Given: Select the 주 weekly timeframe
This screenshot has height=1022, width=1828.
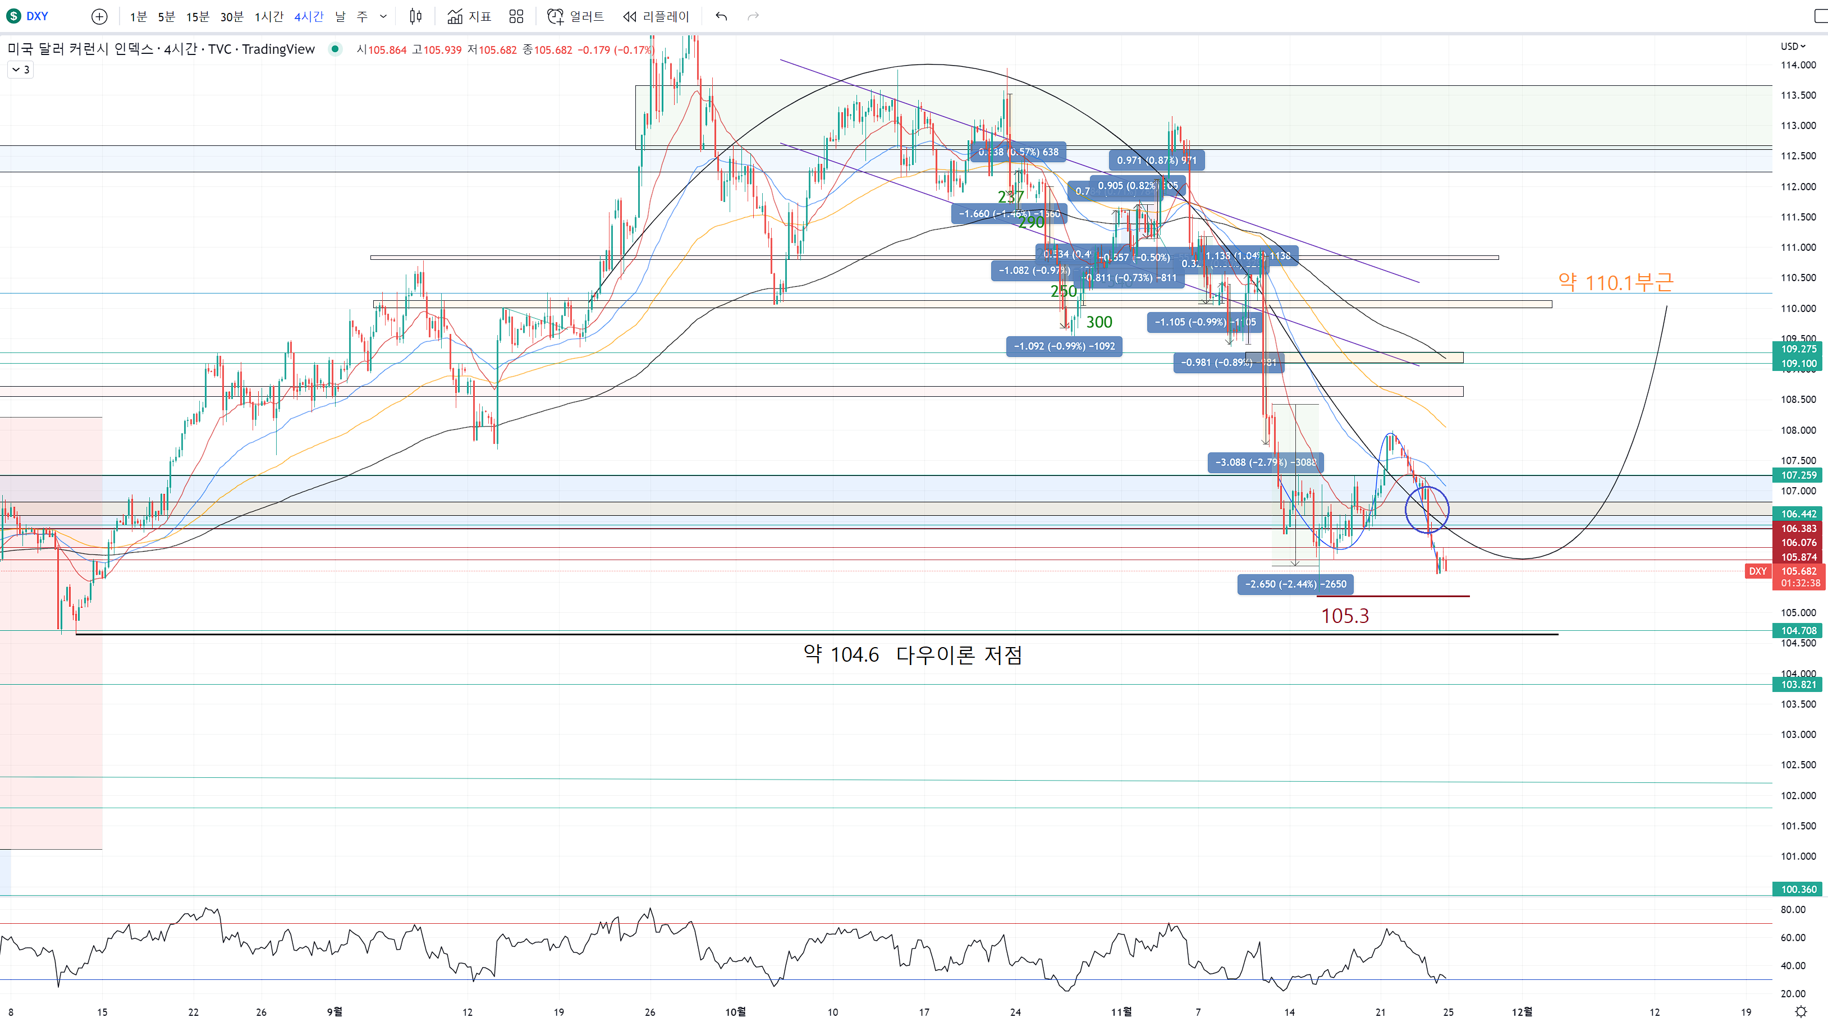Looking at the screenshot, I should pos(362,16).
